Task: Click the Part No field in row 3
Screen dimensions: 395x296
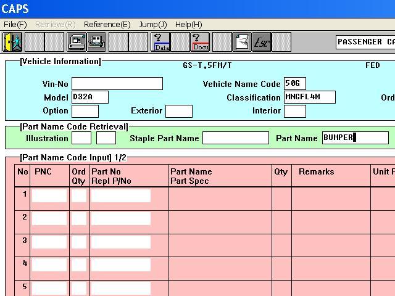Action: 121,242
